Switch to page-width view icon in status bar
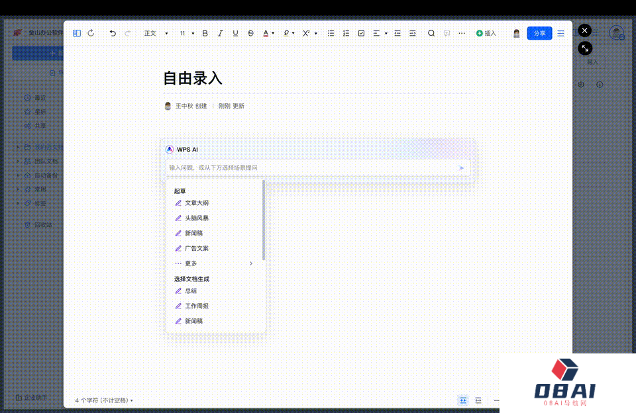The image size is (636, 413). 463,400
